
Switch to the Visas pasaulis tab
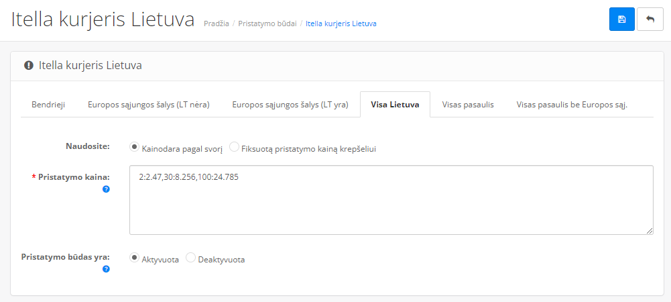[468, 105]
